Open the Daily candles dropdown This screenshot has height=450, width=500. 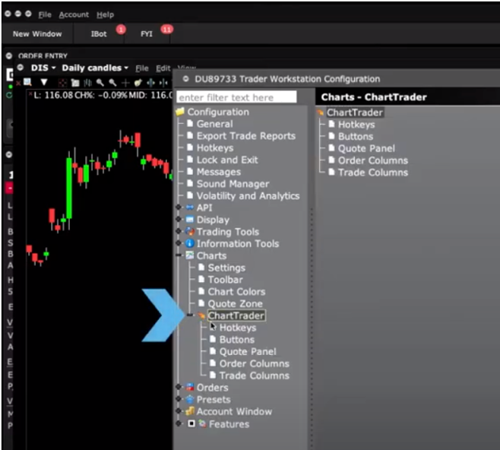[x=95, y=68]
